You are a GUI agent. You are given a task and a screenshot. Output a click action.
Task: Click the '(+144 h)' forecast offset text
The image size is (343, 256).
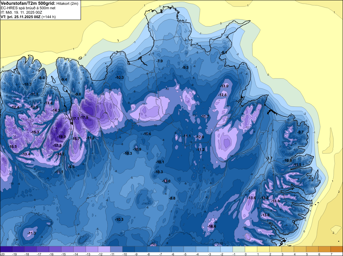(x=49, y=17)
